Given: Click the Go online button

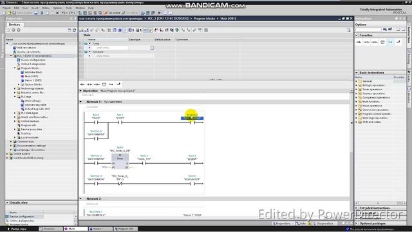Looking at the screenshot, I should click(112, 13).
